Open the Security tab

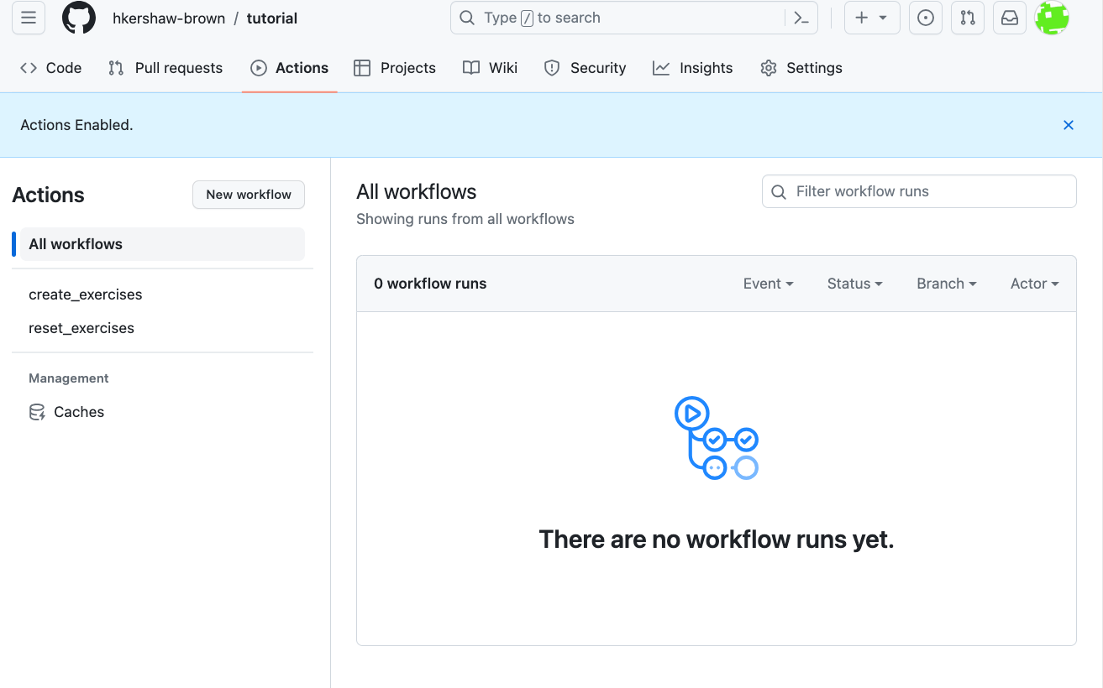point(586,68)
